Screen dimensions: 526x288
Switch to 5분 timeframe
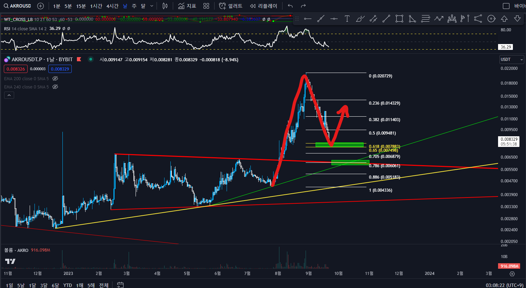coord(68,6)
